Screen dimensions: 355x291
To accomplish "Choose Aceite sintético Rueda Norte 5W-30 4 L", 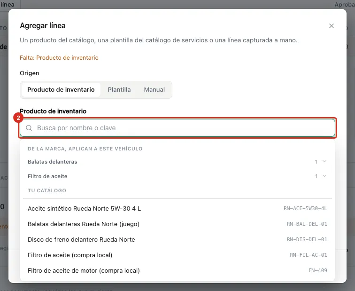I will click(177, 209).
